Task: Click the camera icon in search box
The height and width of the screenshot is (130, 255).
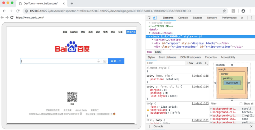Action: tap(105, 61)
